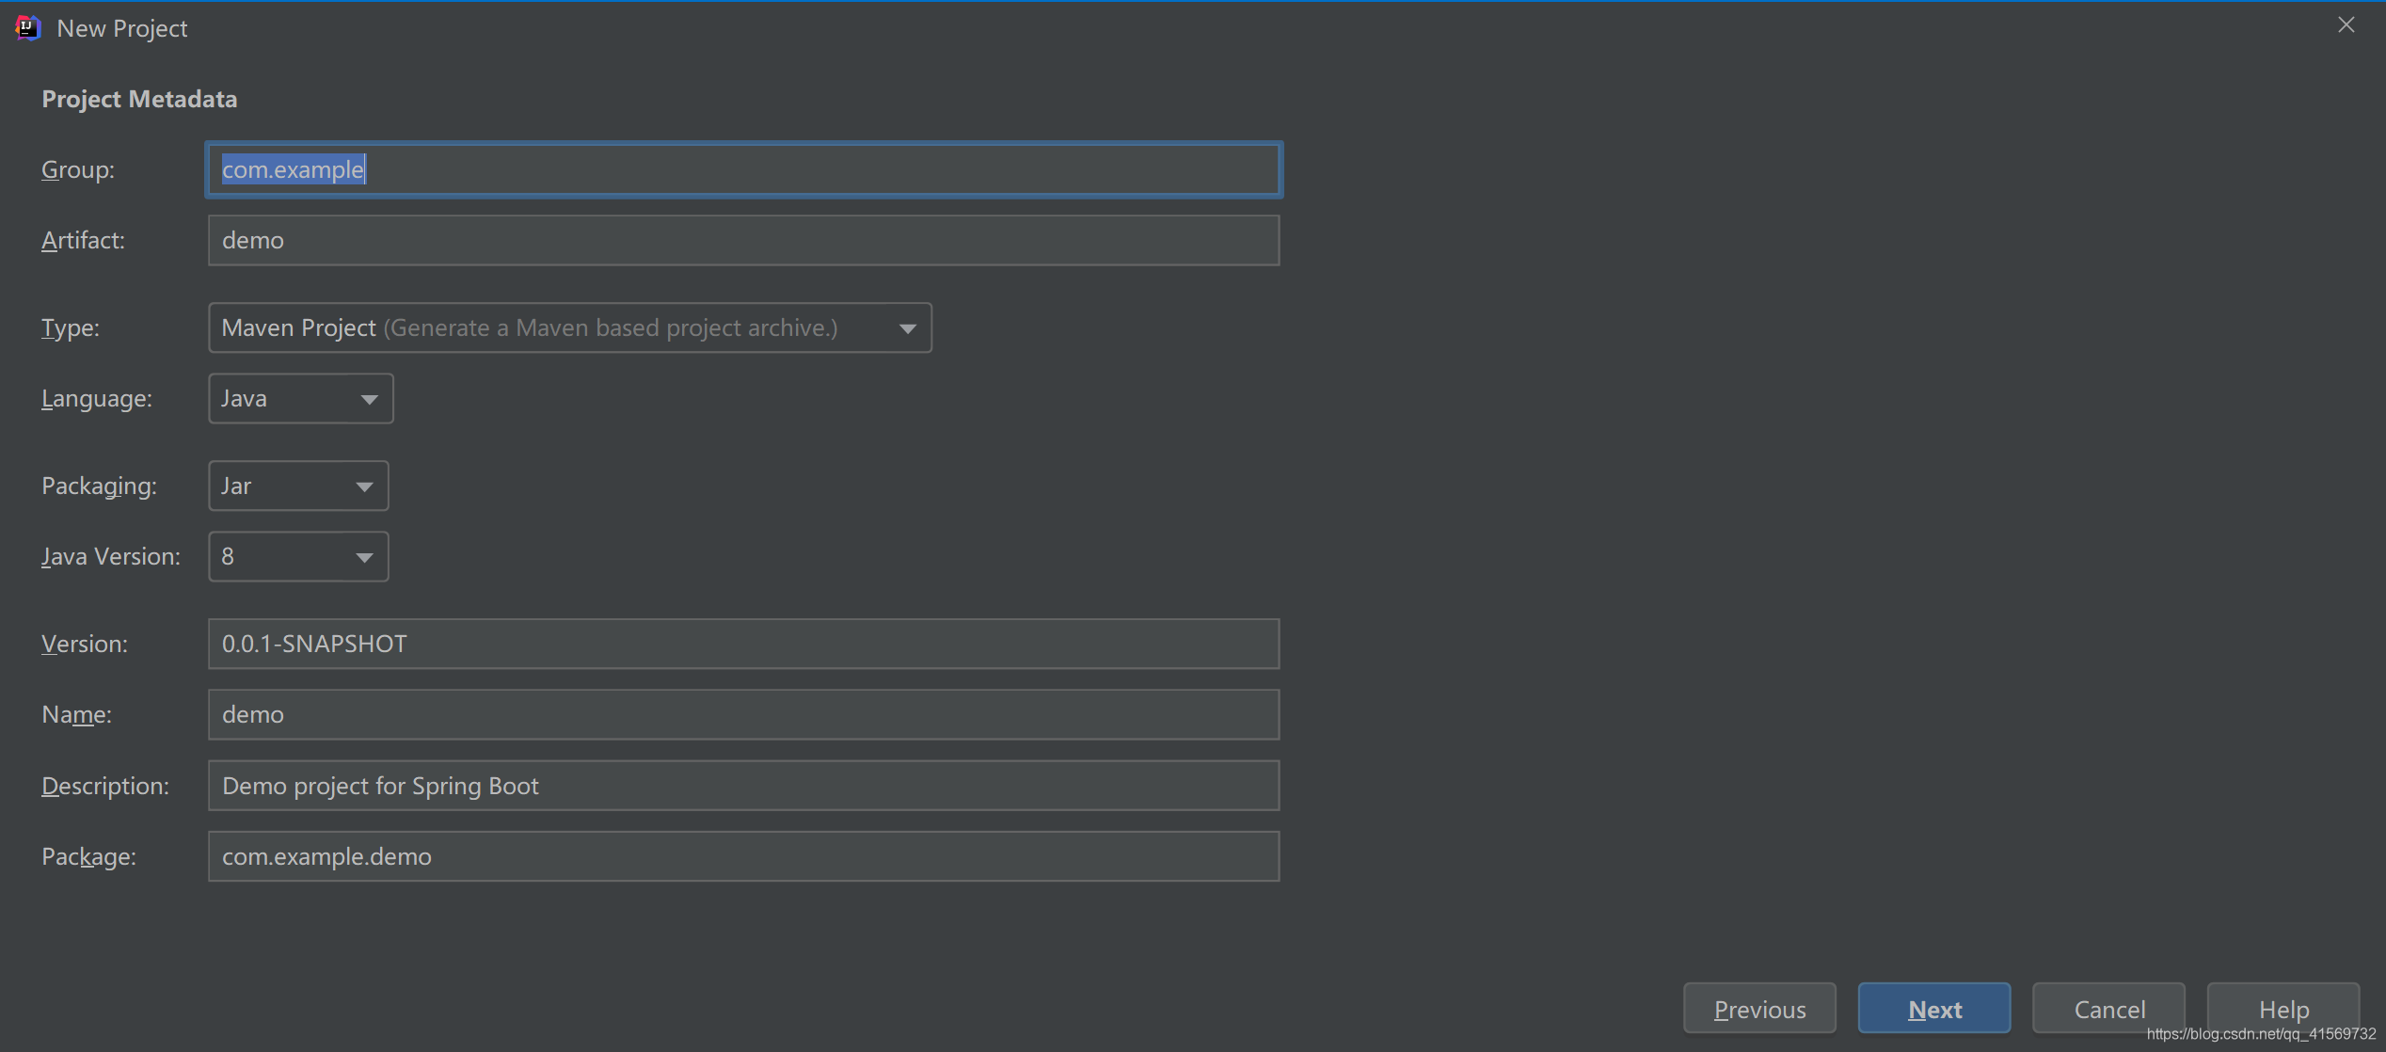2386x1052 pixels.
Task: Expand the Java Version dropdown
Action: point(364,557)
